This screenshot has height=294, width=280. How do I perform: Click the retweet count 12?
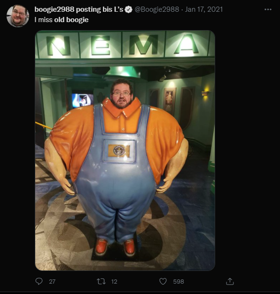click(114, 281)
